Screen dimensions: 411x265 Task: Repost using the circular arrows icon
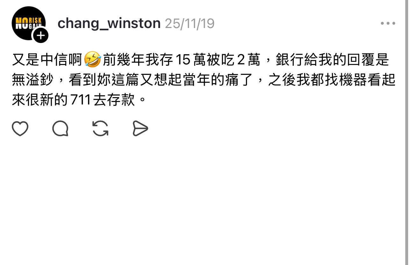coord(100,129)
